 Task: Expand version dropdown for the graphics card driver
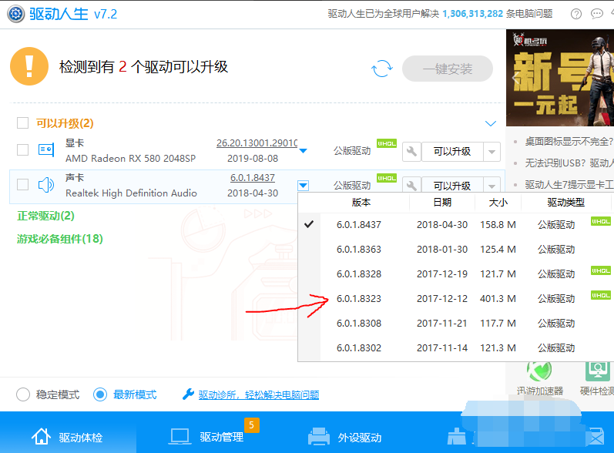click(x=304, y=151)
